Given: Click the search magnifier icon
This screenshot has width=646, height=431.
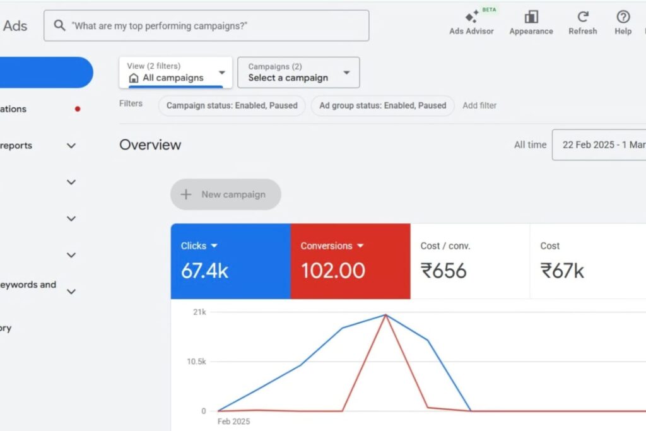Looking at the screenshot, I should point(59,25).
